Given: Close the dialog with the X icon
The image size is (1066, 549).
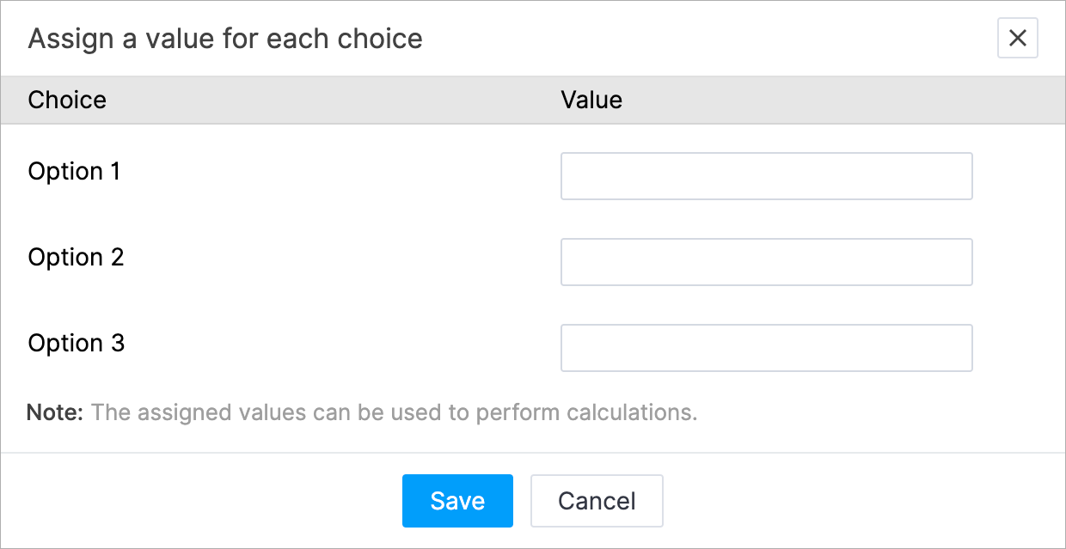Looking at the screenshot, I should pos(1017,39).
